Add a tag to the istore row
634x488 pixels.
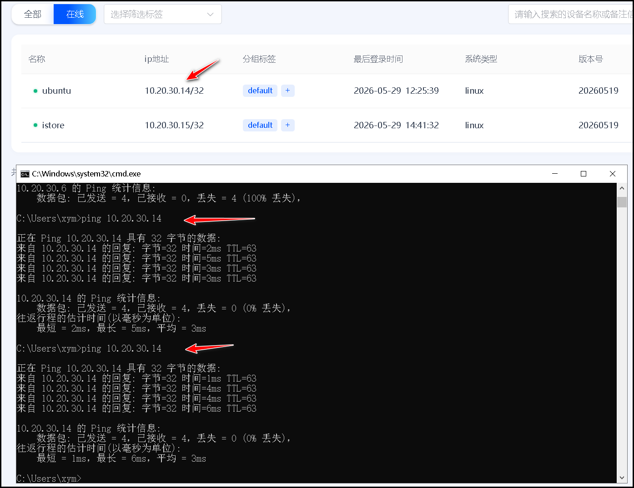pos(287,125)
